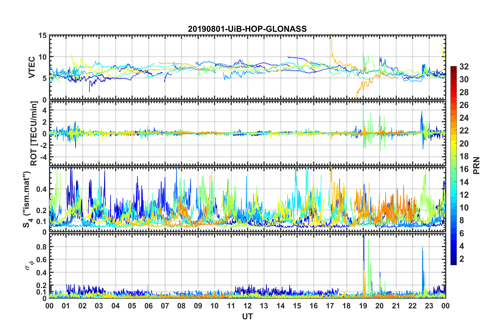
Task: Click colorbar tick label 2
Action: pyautogui.click(x=462, y=259)
